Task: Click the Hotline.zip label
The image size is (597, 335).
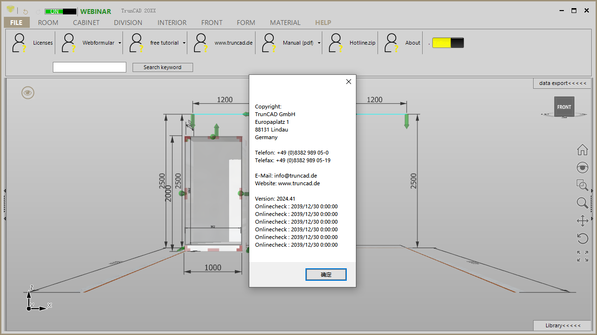Action: [x=363, y=43]
